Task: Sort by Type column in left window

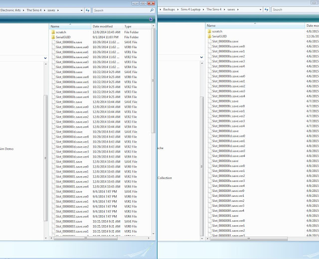Action: click(137, 26)
